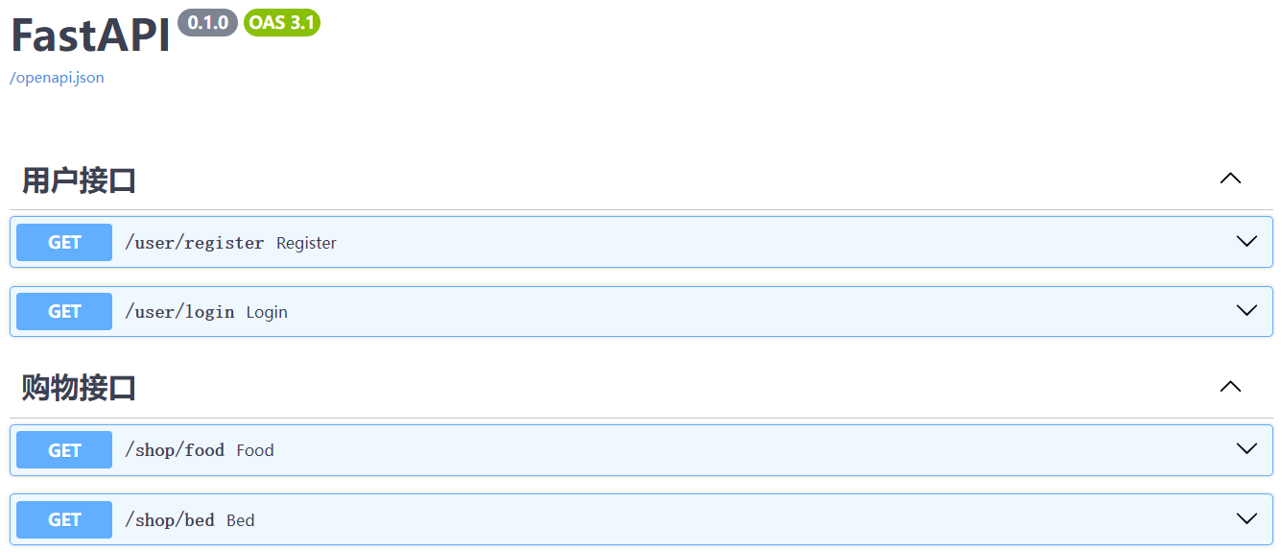Click the 购物接口 tag heading
This screenshot has width=1281, height=552.
(x=79, y=388)
